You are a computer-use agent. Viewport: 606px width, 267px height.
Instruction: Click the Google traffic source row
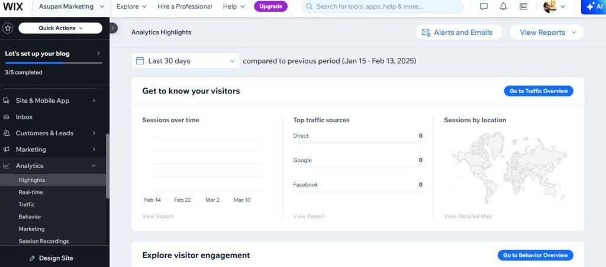pyautogui.click(x=357, y=162)
